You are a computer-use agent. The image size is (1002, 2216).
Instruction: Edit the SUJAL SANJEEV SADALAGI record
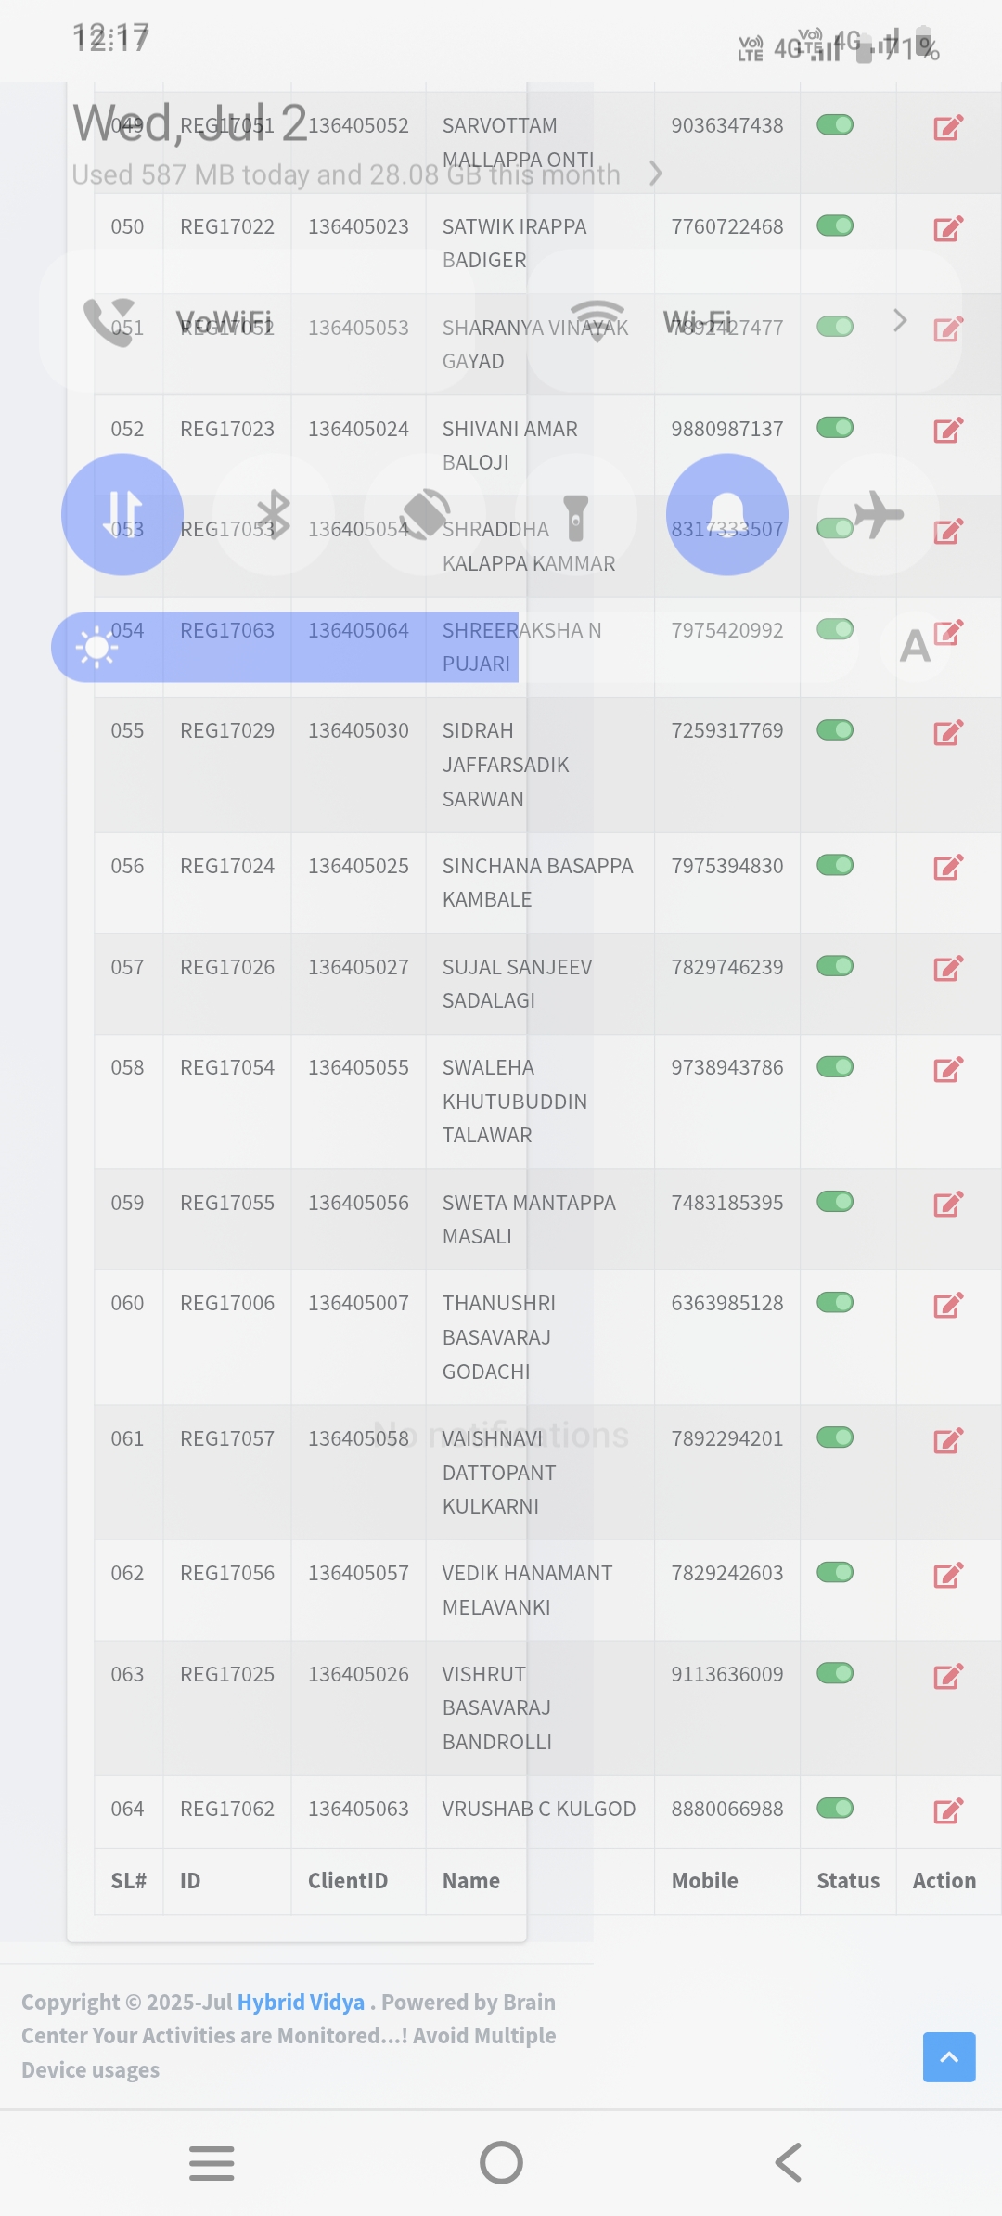(948, 969)
